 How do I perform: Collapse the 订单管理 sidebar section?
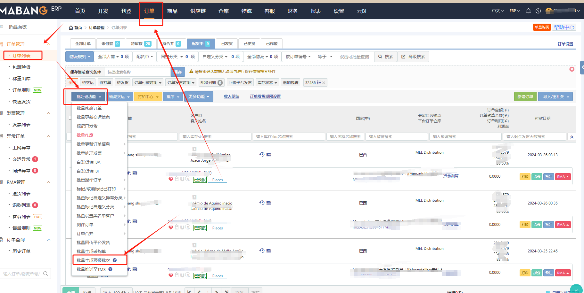49,44
